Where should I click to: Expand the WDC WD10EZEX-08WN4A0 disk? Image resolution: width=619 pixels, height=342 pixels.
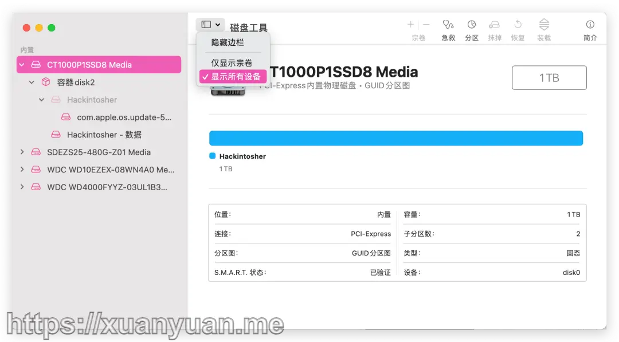pos(22,169)
